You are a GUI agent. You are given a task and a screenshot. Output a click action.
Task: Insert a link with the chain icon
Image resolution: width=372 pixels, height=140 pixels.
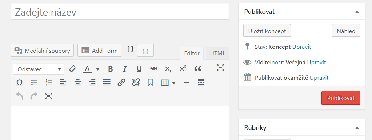click(121, 83)
